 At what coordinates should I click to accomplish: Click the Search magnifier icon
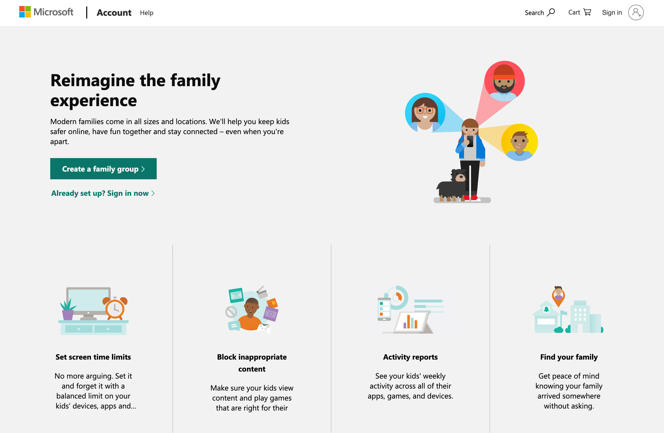click(551, 12)
